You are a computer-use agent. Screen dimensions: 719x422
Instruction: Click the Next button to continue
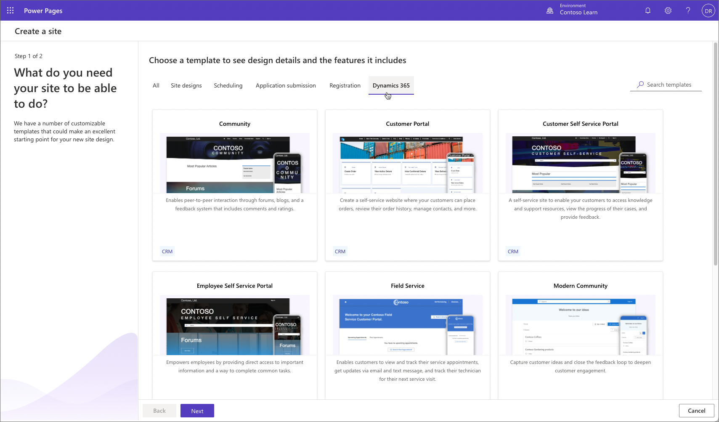coord(197,410)
